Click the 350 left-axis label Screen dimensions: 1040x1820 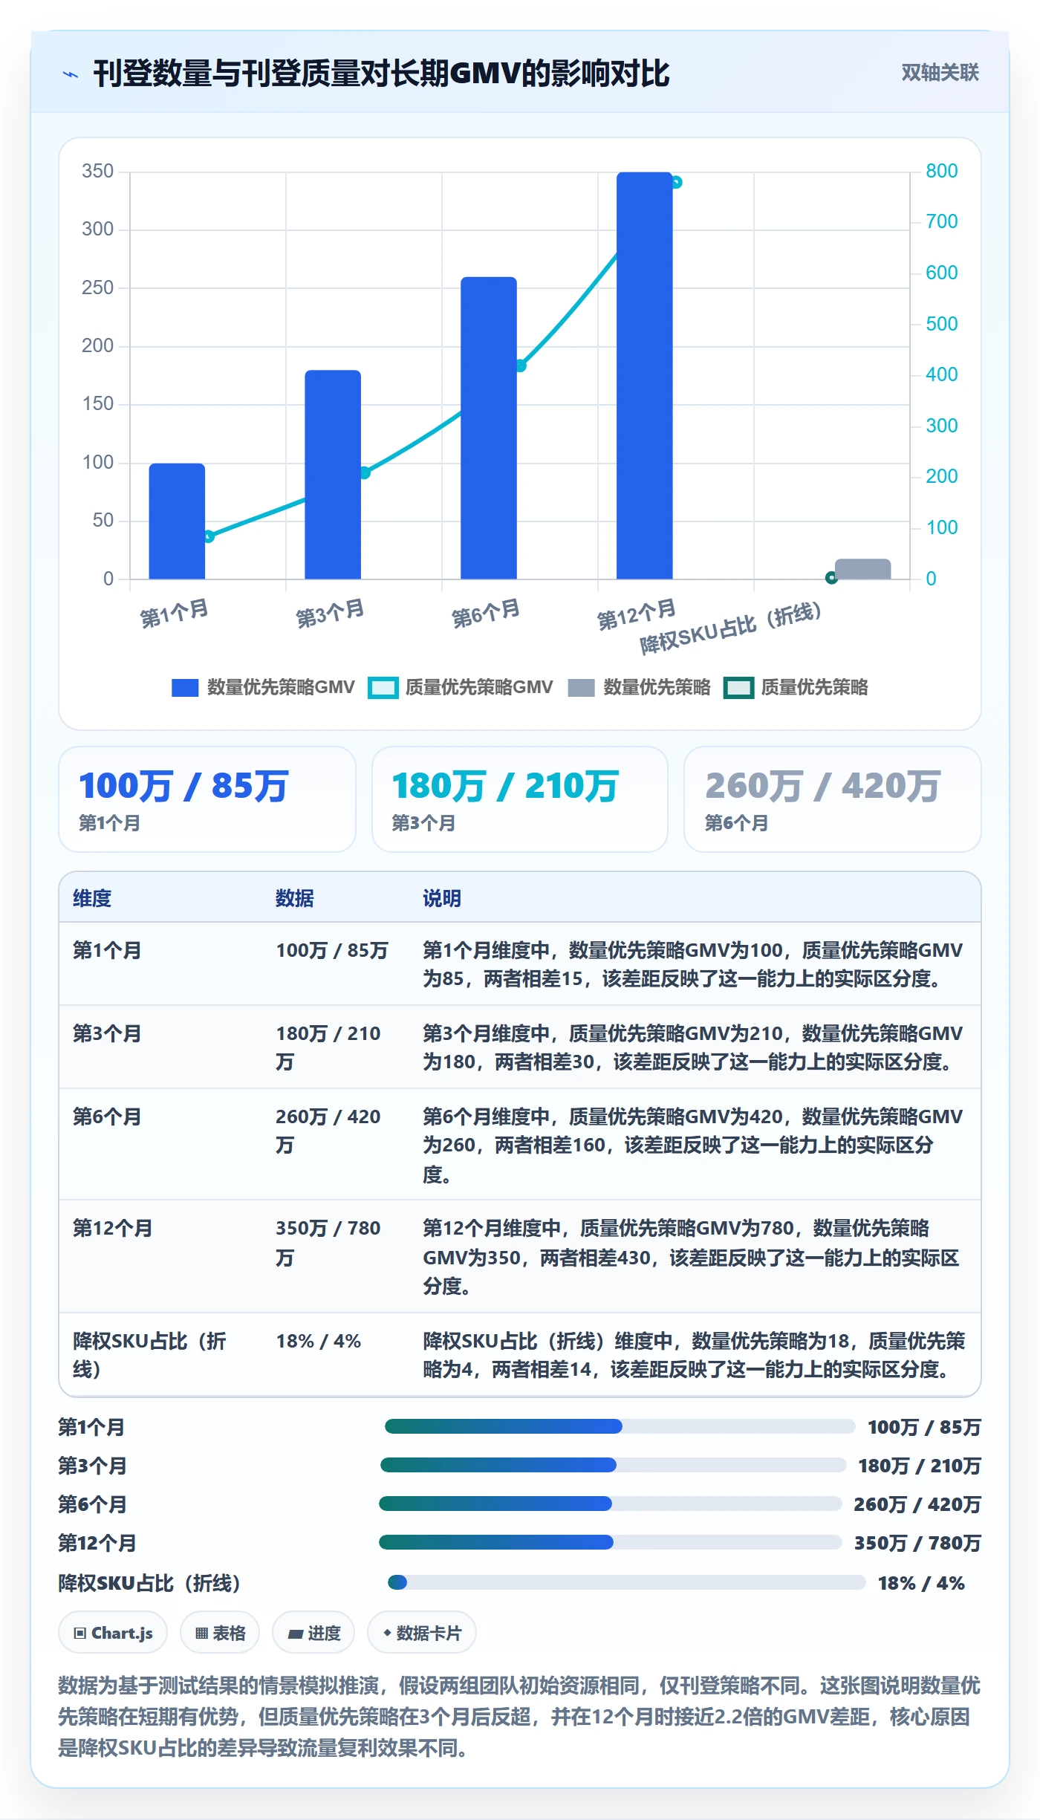point(98,171)
